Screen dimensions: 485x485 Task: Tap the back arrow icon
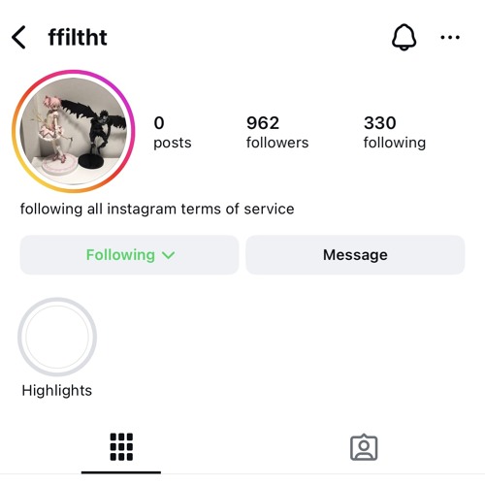[18, 37]
